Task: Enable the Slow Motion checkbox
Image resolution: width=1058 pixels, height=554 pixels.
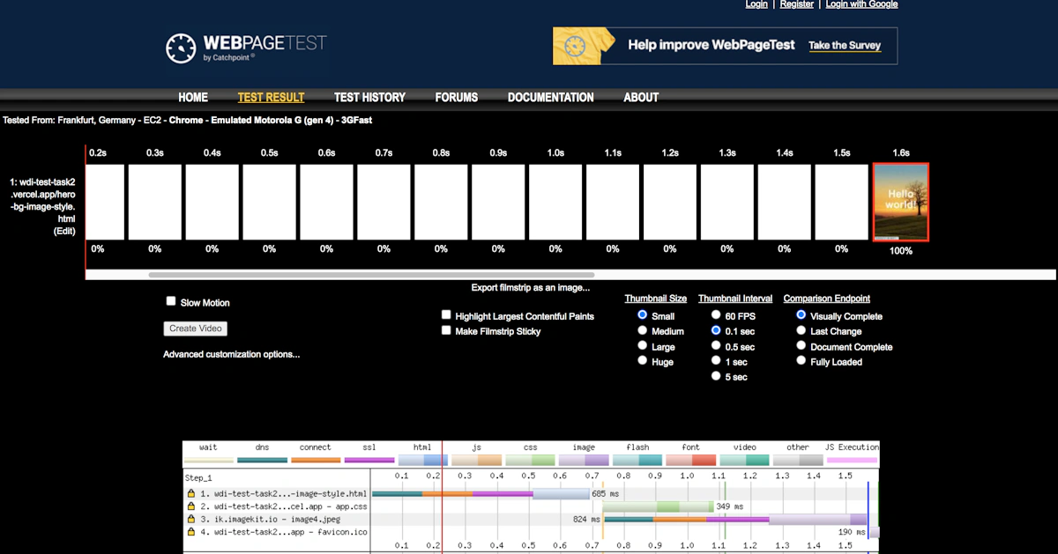Action: [171, 301]
